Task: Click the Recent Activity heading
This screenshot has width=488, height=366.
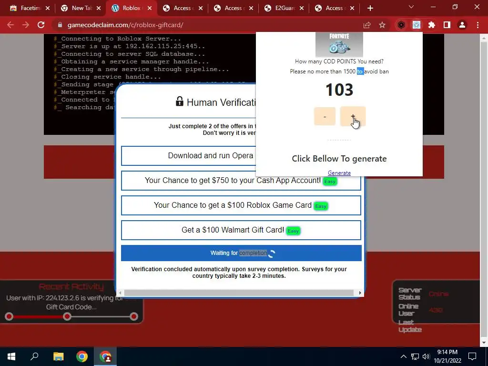Action: tap(71, 286)
